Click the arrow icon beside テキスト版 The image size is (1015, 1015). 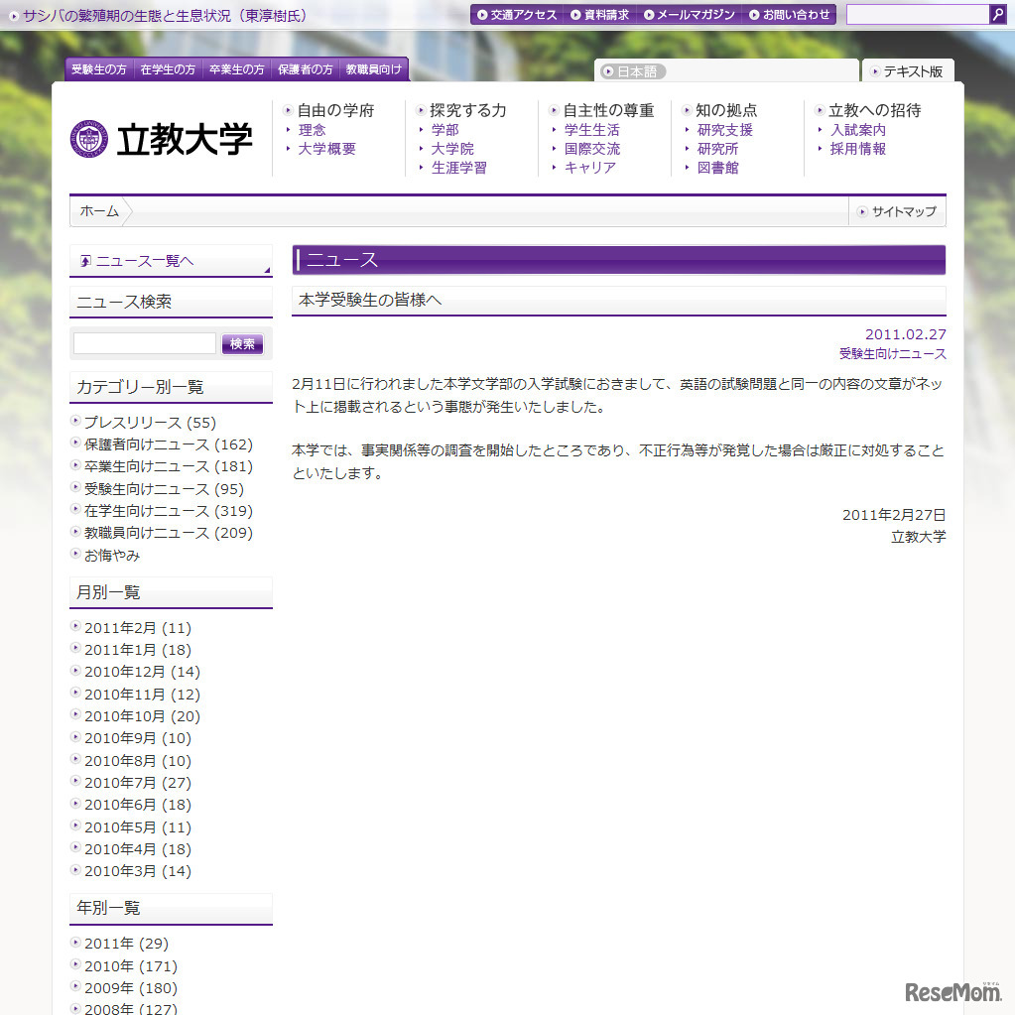[875, 71]
